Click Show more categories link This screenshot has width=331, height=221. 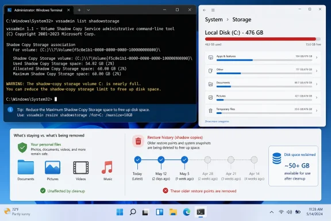pyautogui.click(x=217, y=121)
